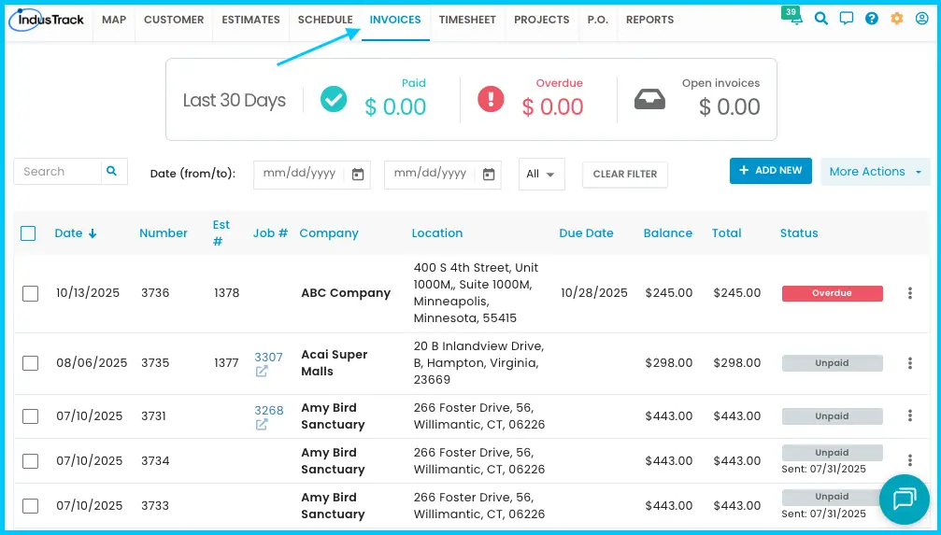The image size is (941, 535).
Task: Open the help question mark icon
Action: 872,19
